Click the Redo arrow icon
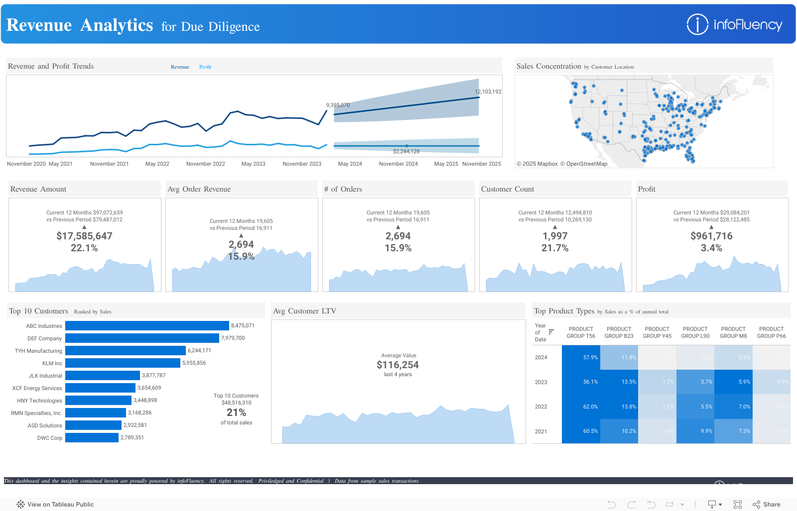797x511 pixels. pyautogui.click(x=632, y=505)
